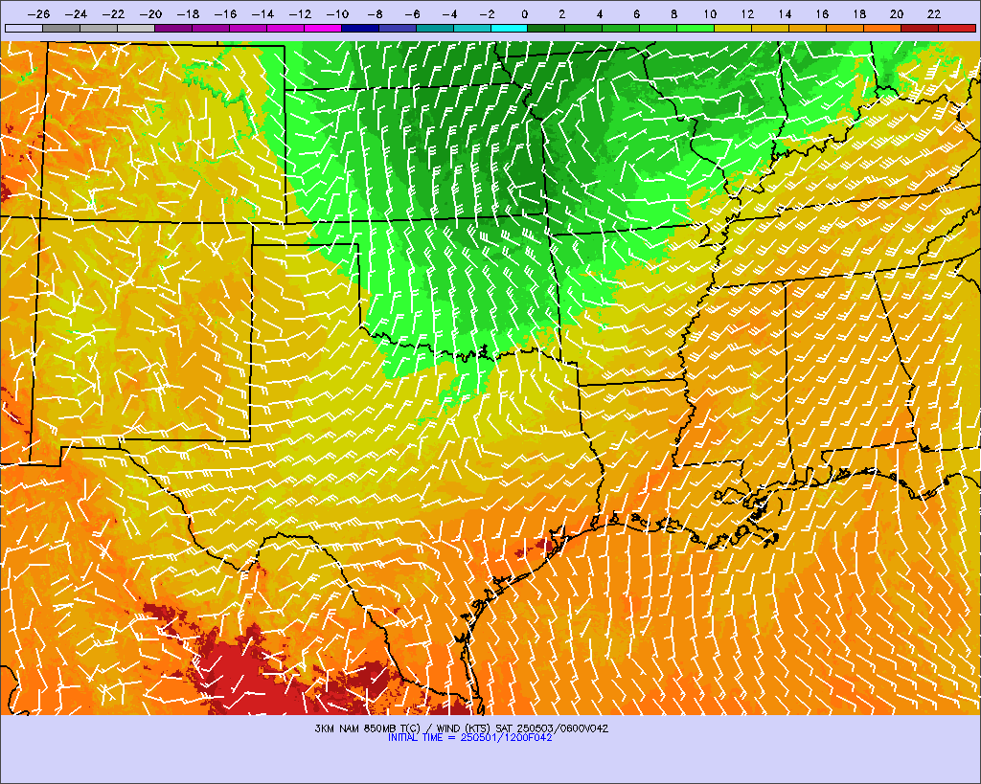Screen dimensions: 981x784
Task: Click the yellow swatch between 10 and 12
Action: pos(733,28)
